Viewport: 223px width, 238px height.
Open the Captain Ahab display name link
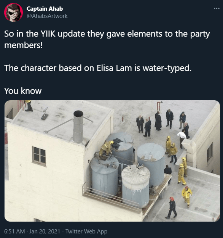coord(45,9)
